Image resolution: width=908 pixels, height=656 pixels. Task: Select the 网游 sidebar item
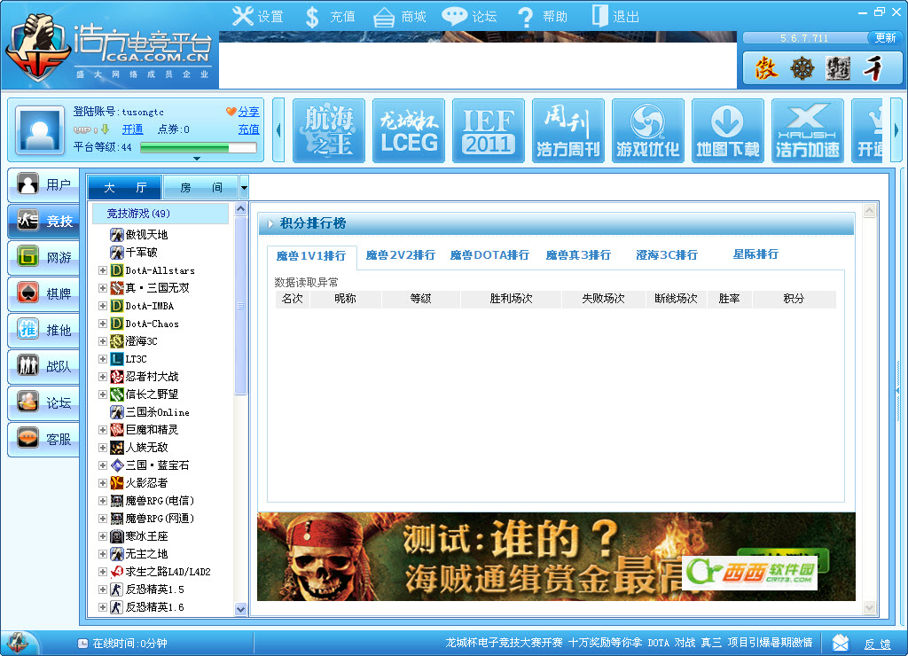(44, 257)
